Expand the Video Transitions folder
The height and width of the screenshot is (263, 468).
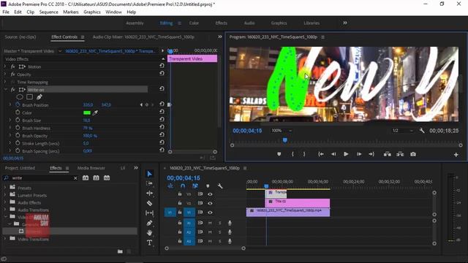click(x=5, y=239)
